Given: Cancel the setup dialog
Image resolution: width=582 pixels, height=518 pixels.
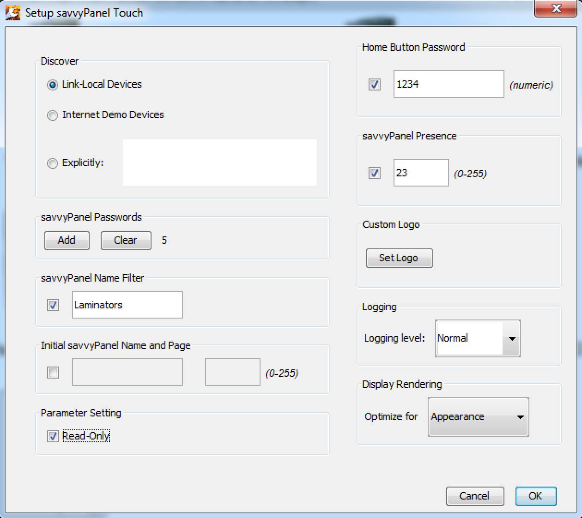Looking at the screenshot, I should click(475, 496).
